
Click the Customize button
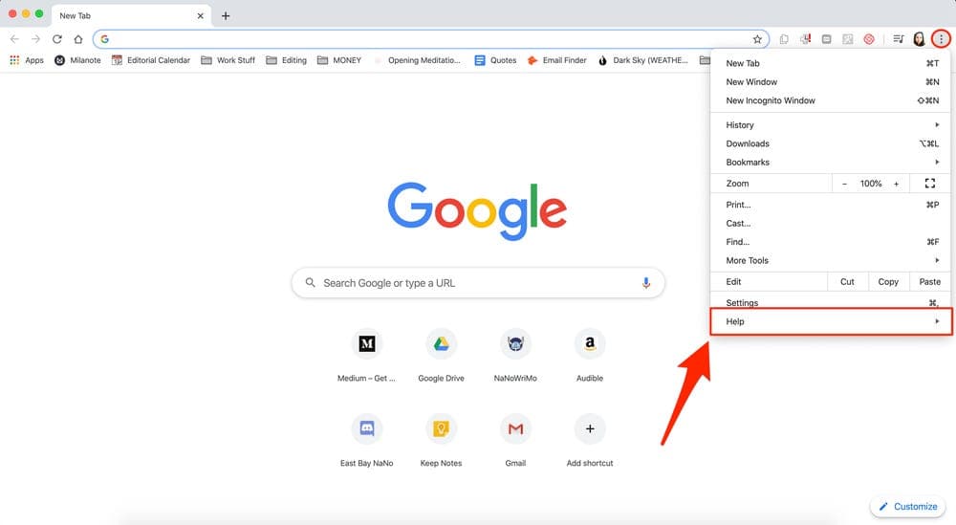[908, 506]
